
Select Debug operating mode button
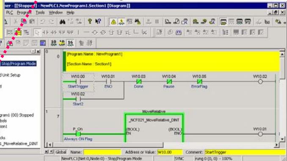(x=232, y=22)
